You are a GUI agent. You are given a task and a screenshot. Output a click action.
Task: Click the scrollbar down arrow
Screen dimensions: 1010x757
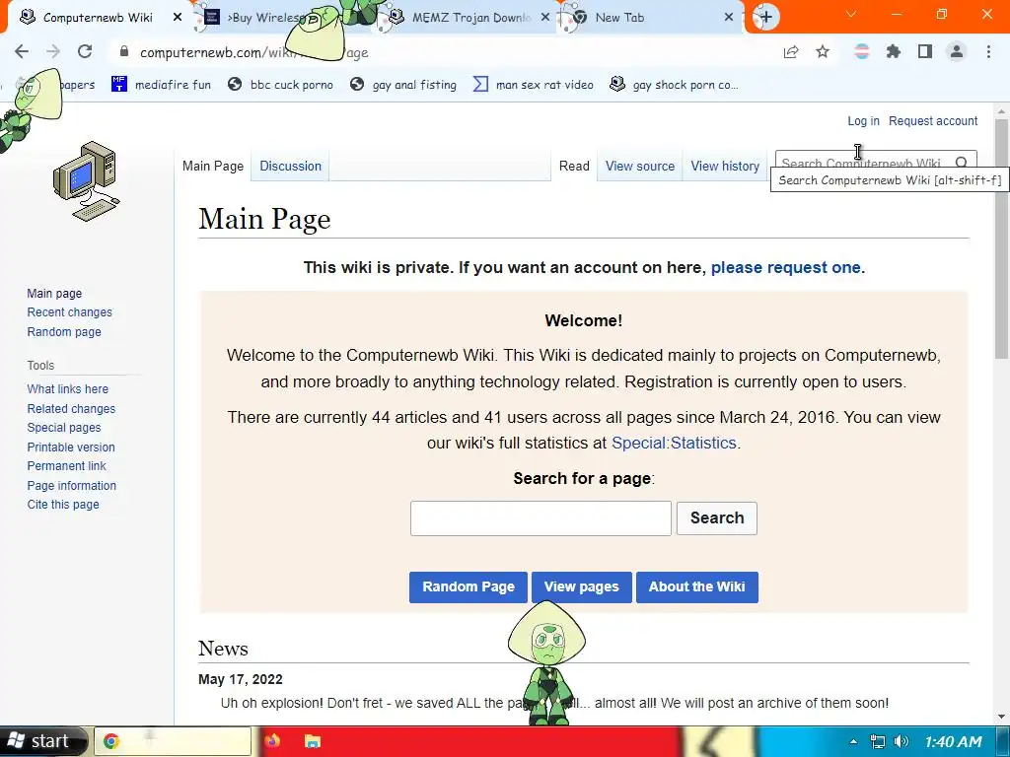(1001, 717)
